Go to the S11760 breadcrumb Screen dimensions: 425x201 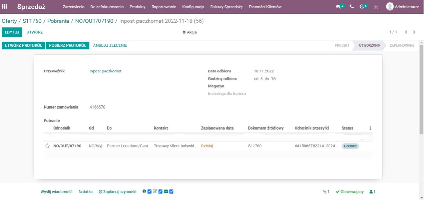(x=32, y=21)
